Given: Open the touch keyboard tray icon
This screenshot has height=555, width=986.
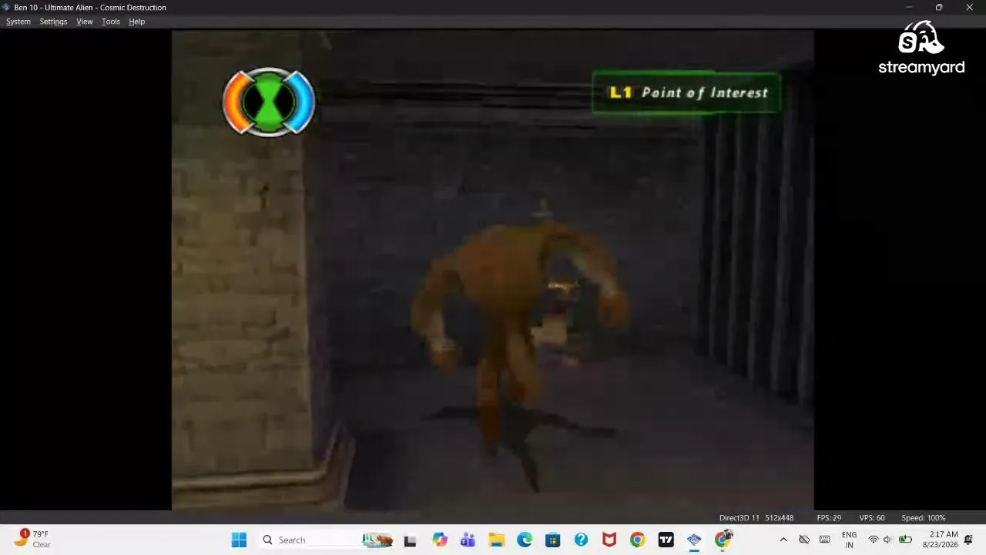Looking at the screenshot, I should pos(825,540).
